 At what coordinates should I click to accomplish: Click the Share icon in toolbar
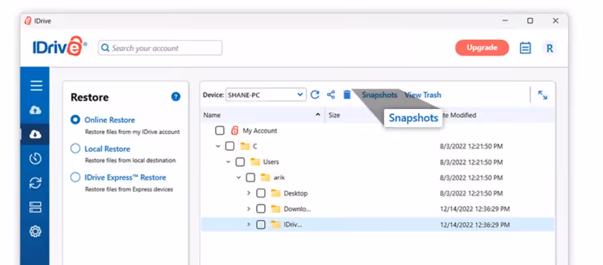point(331,95)
